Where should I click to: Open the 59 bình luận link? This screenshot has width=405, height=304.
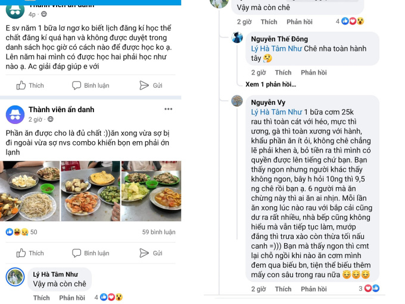coord(158,232)
